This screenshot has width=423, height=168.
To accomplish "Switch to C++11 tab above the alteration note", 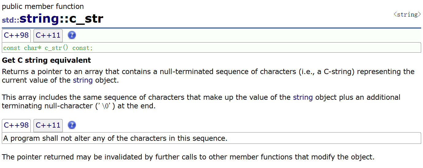I will (48, 125).
